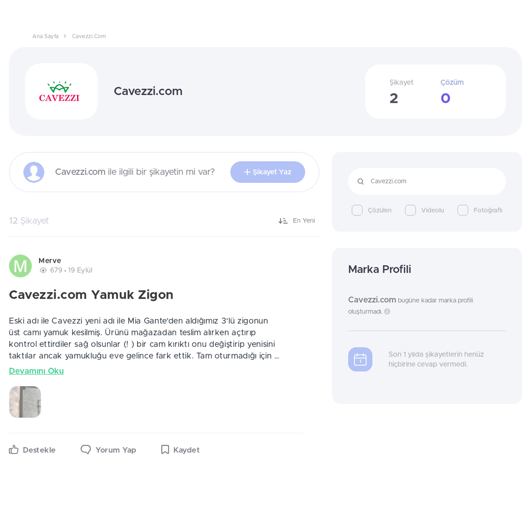Click the info icon in Marka Profili
This screenshot has height=531, width=531.
tap(387, 312)
